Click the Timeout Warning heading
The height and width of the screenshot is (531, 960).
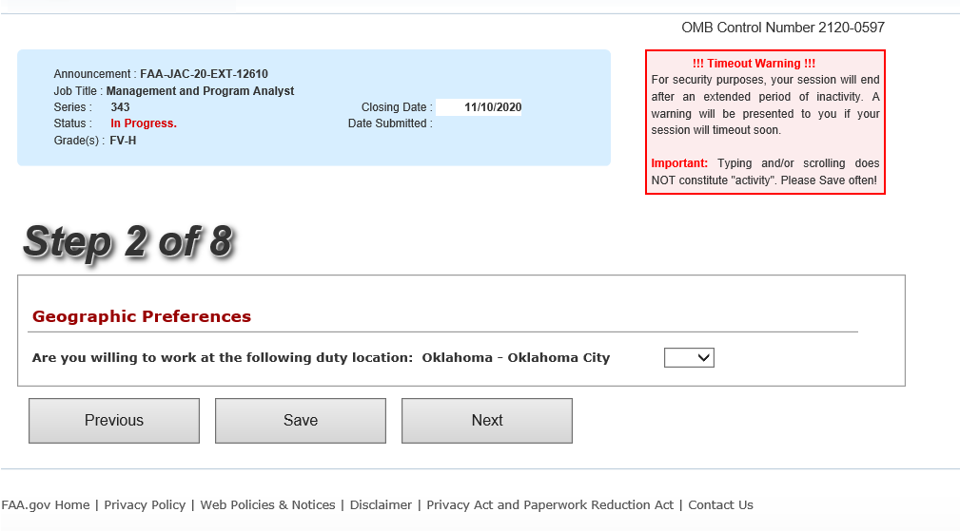click(x=754, y=64)
